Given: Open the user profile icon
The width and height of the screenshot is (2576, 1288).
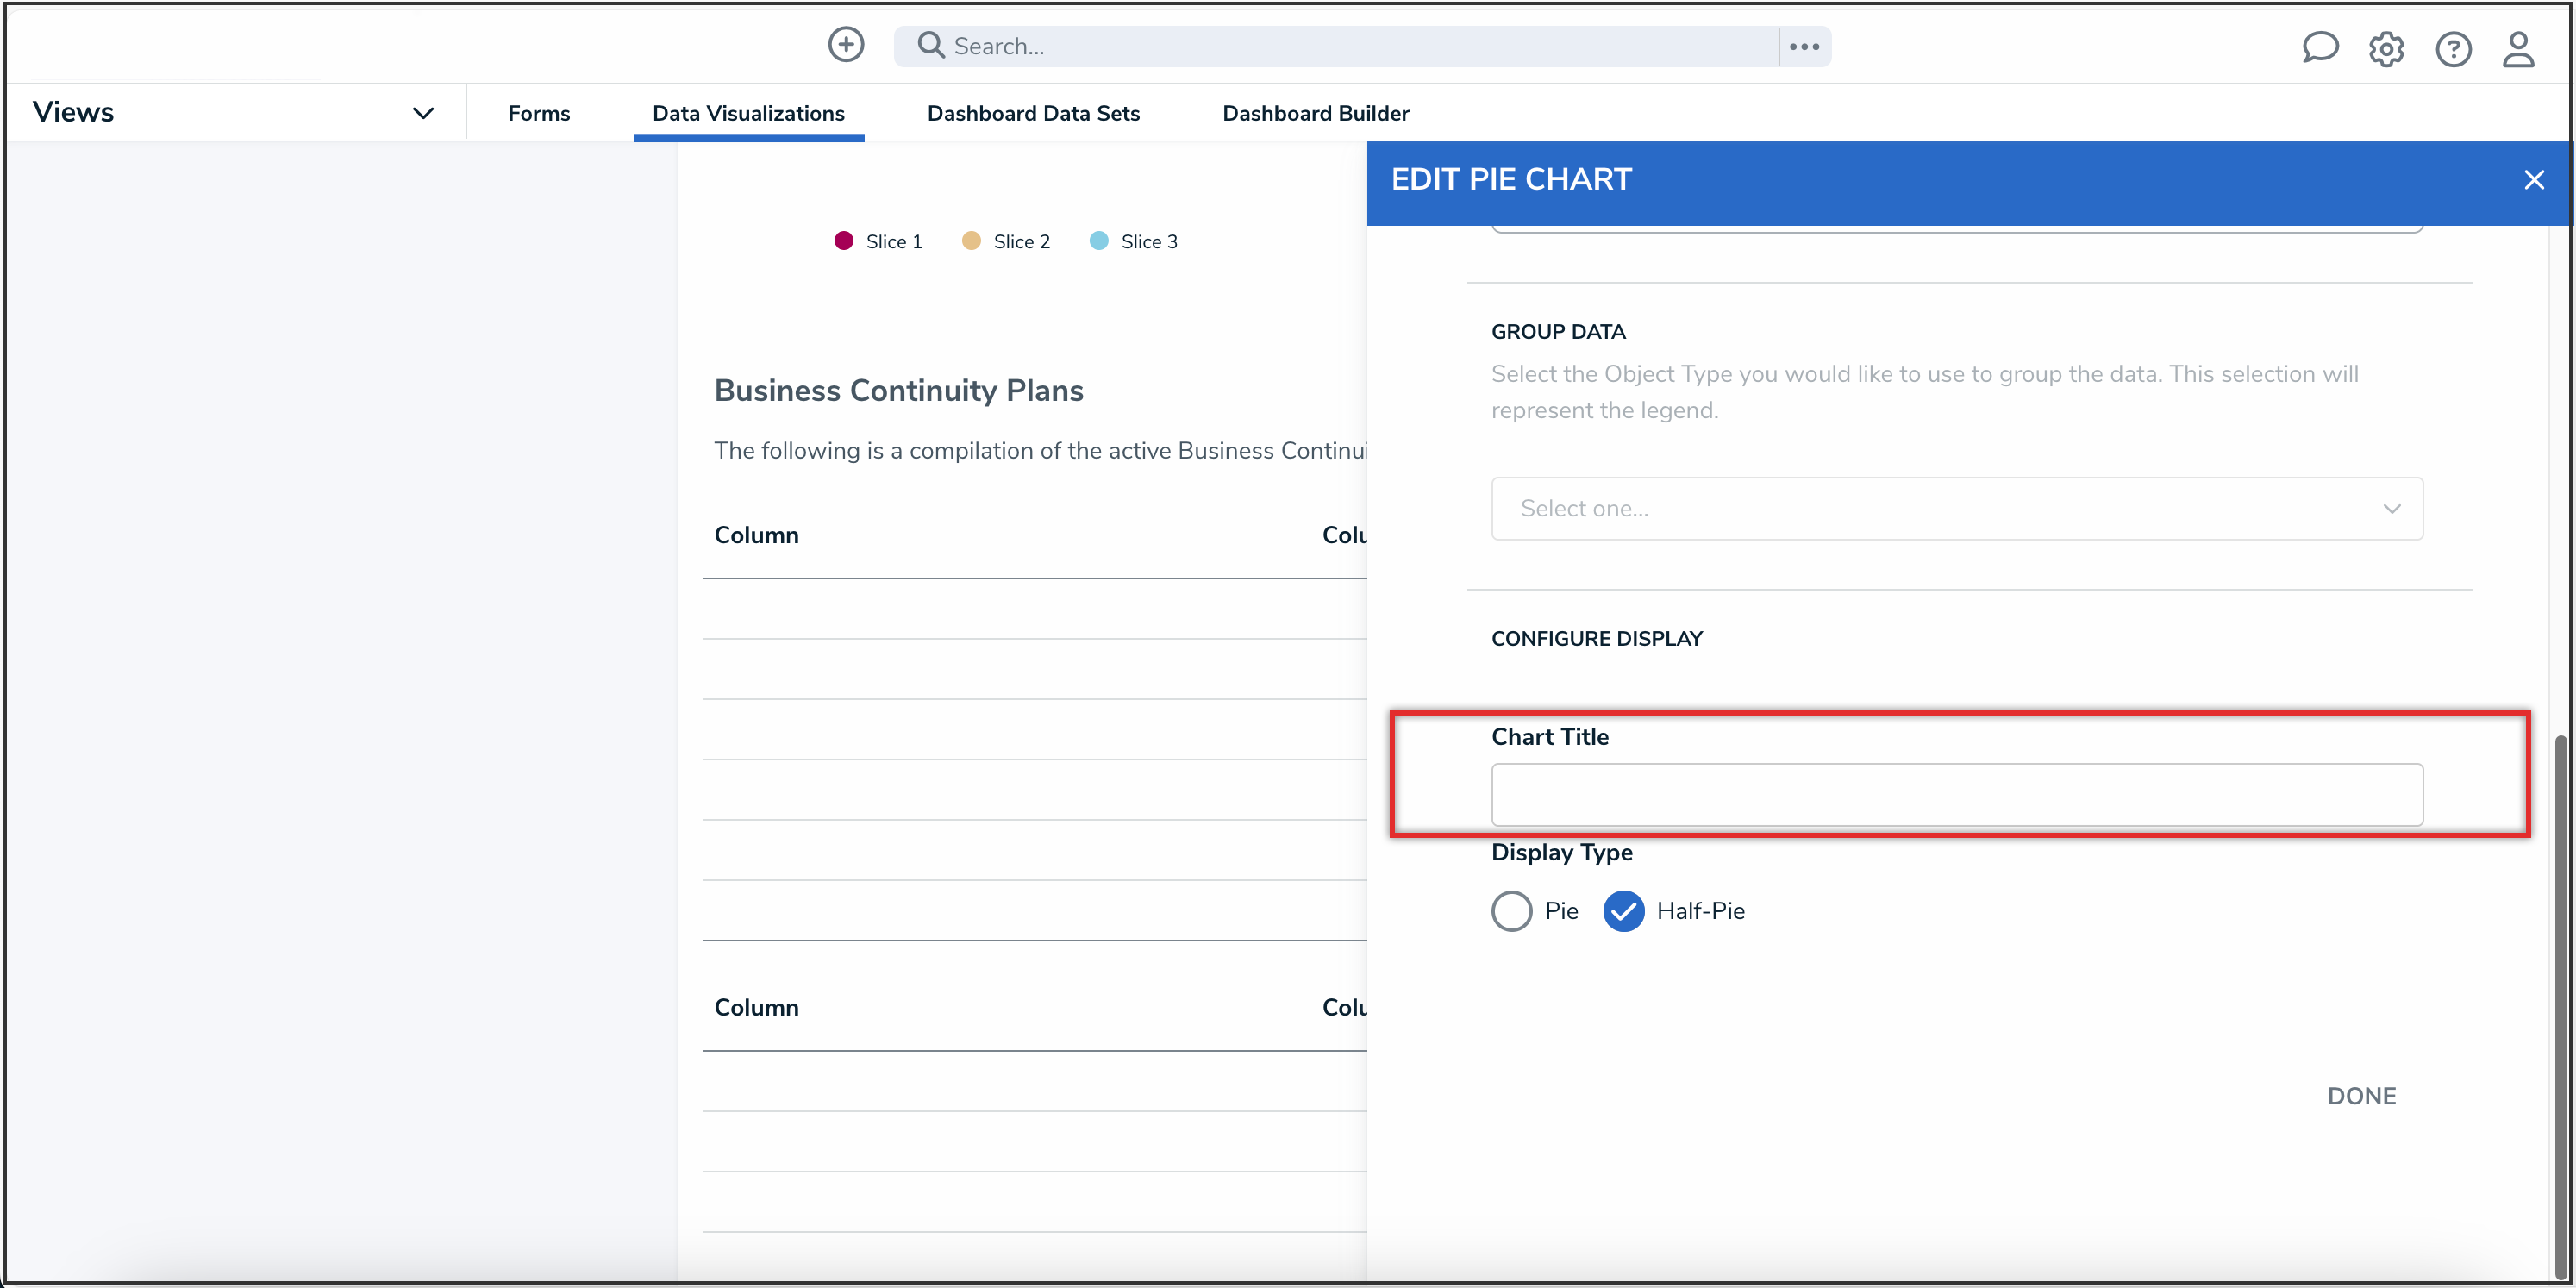Looking at the screenshot, I should (x=2518, y=48).
